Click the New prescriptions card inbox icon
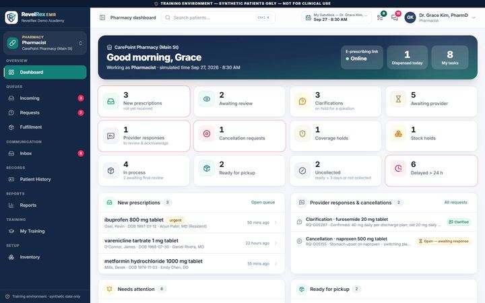This screenshot has width=485, height=303. [110, 101]
